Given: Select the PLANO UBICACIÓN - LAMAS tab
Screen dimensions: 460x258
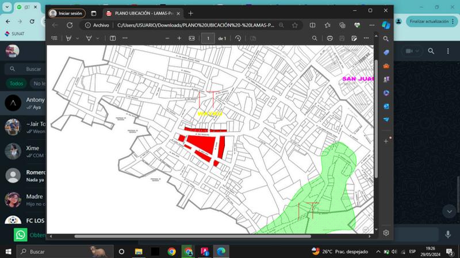Looking at the screenshot, I should click(x=143, y=13).
